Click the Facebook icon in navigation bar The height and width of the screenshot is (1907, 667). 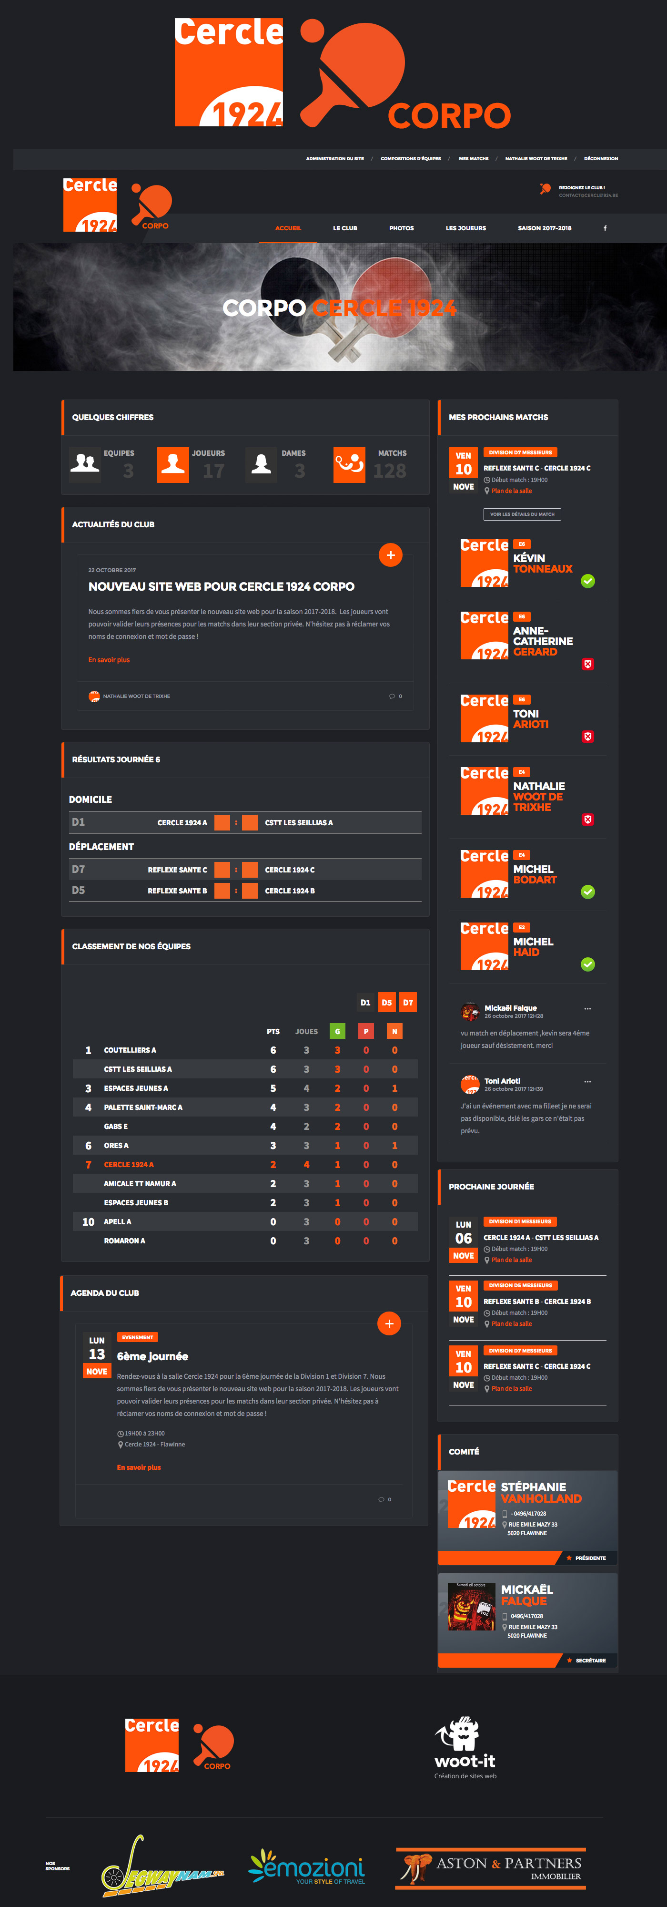pos(605,228)
